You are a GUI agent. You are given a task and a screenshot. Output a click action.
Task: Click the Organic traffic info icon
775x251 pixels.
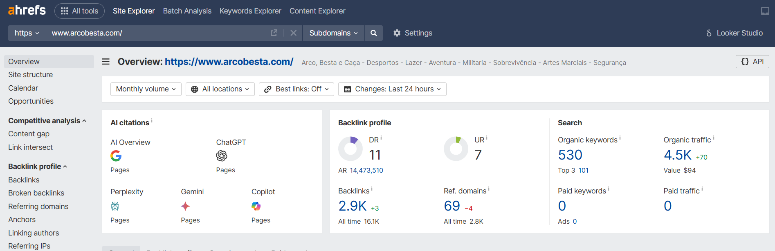[x=714, y=138]
